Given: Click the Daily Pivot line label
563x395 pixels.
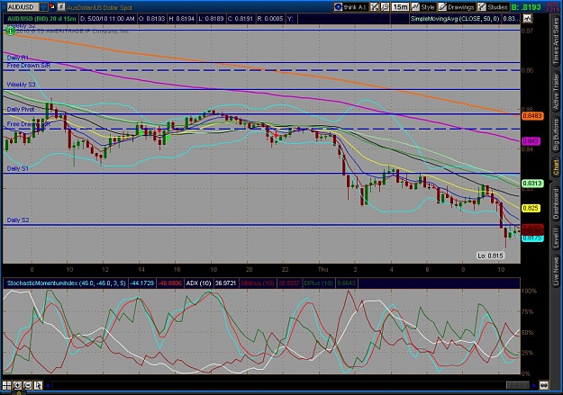Looking at the screenshot, I should coord(21,110).
